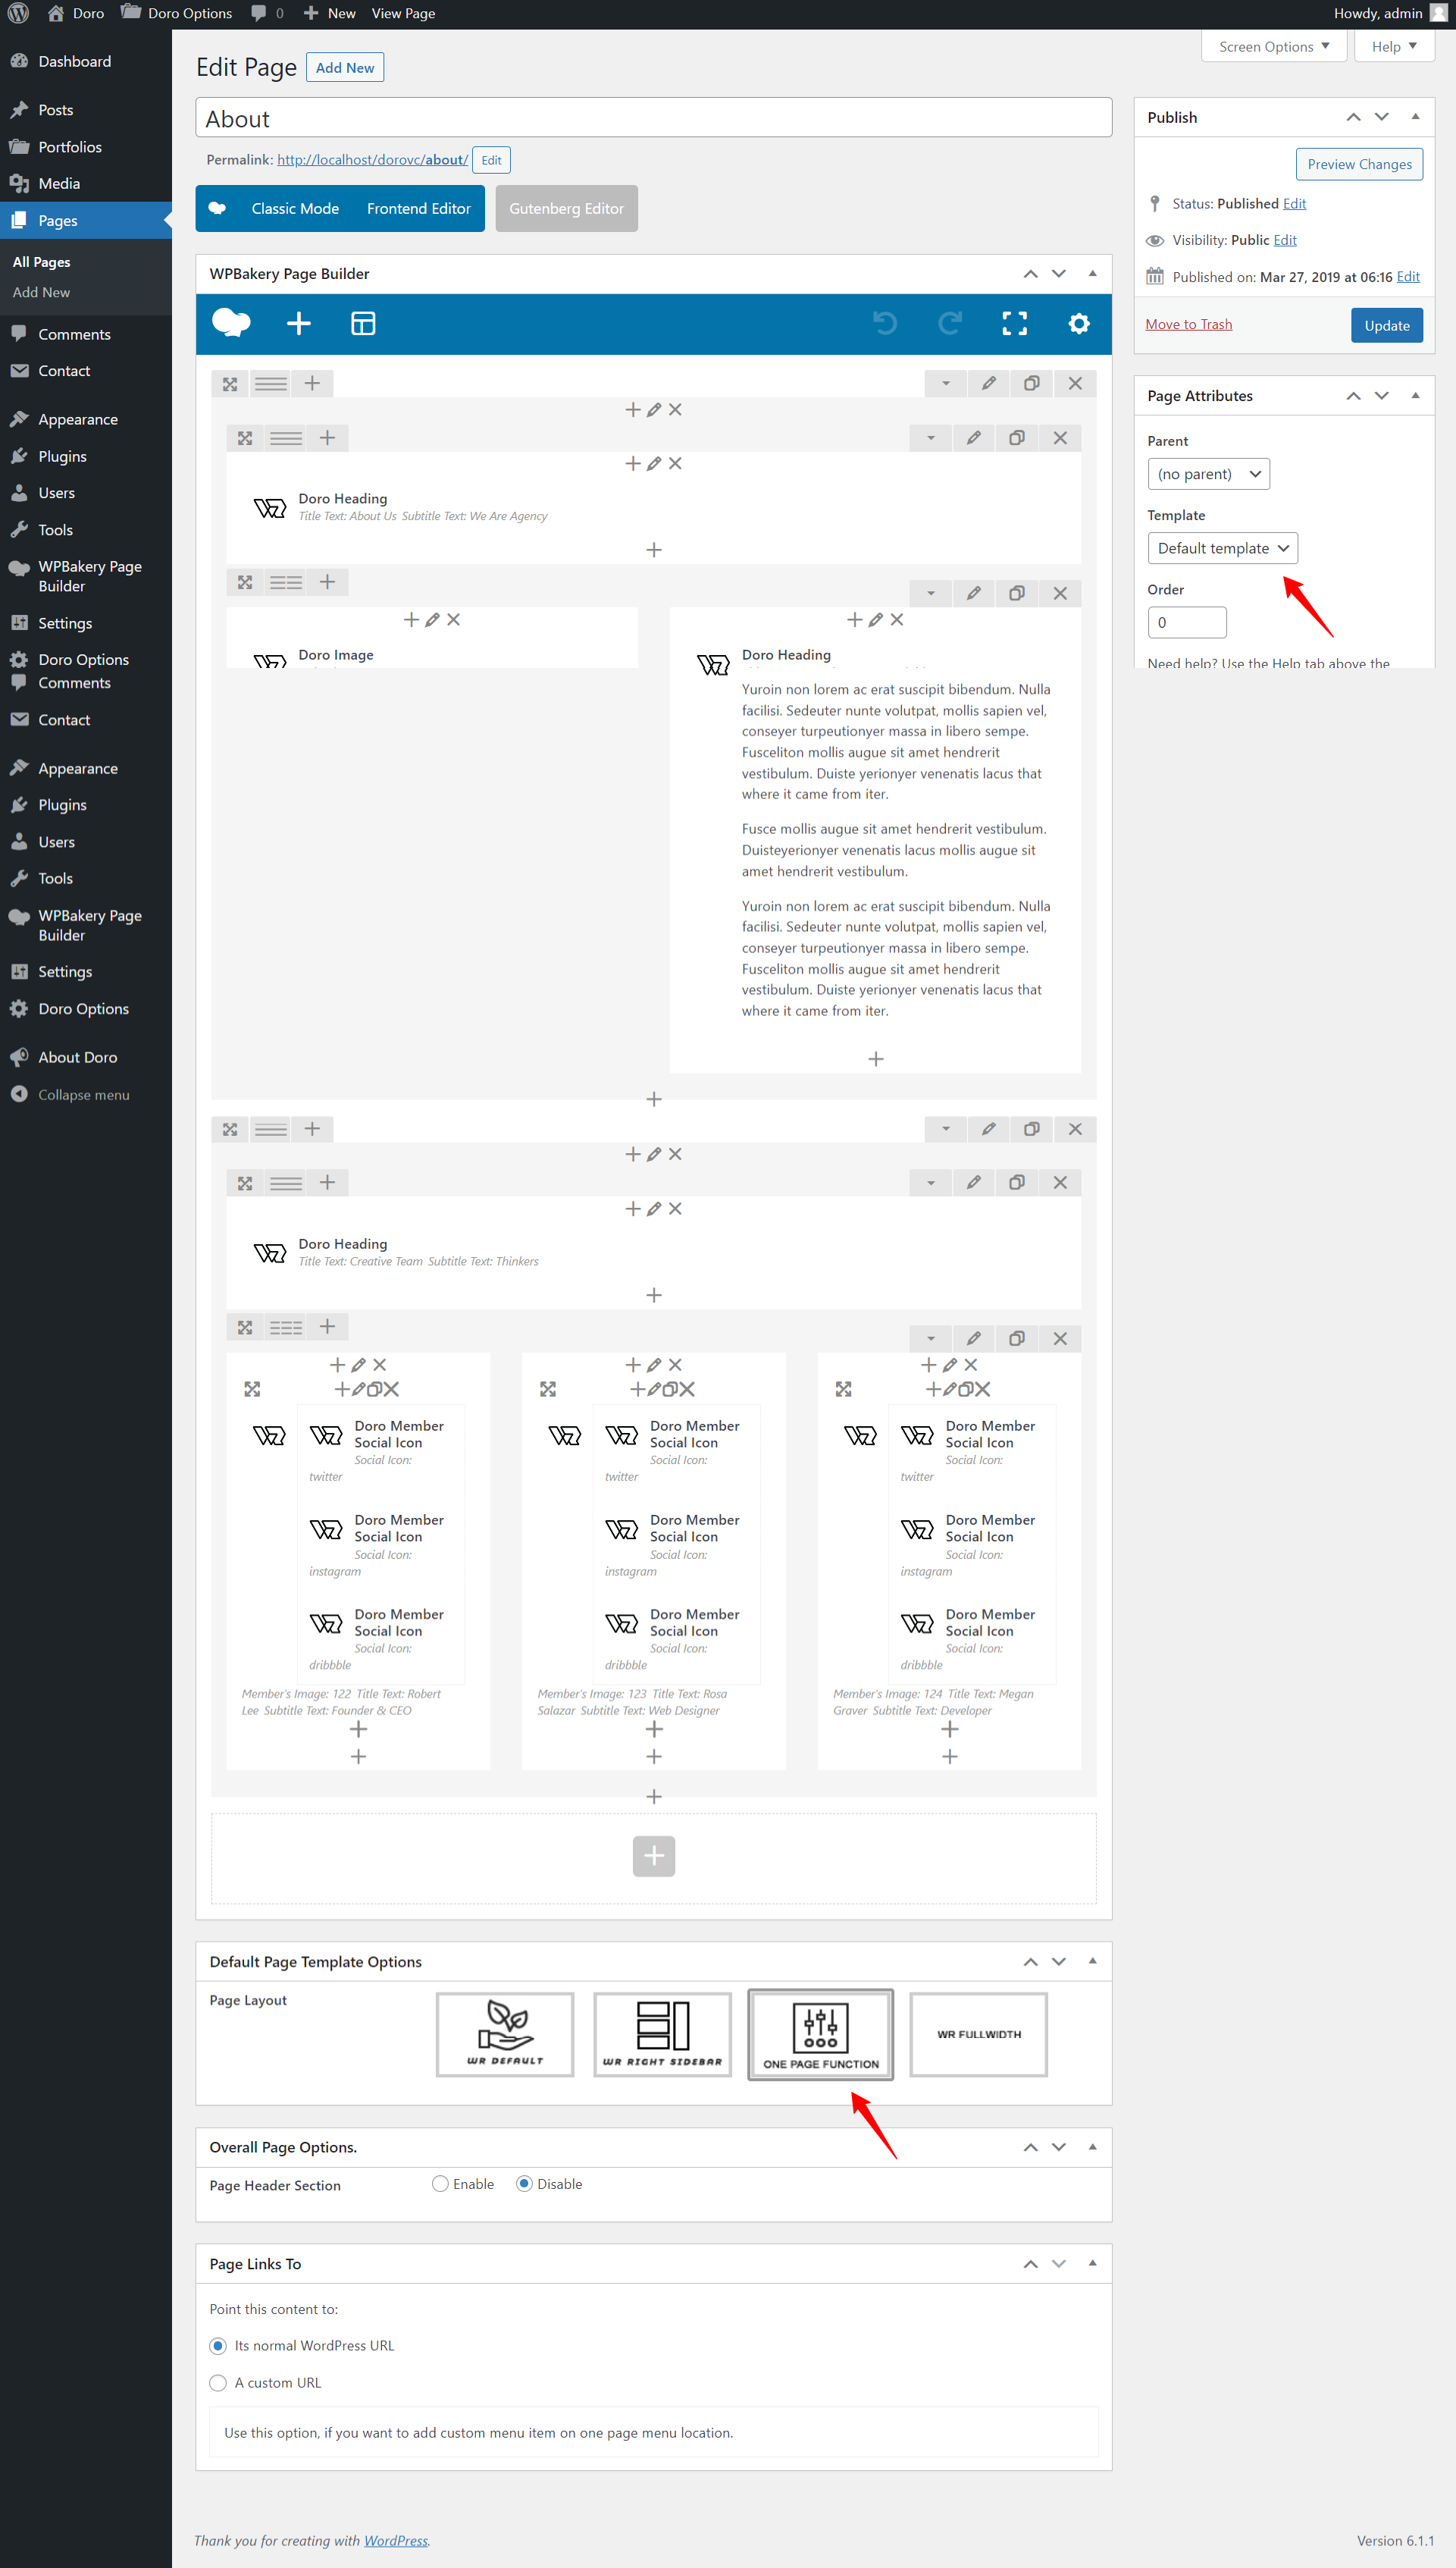Collapse the Publish panel with its triangle
This screenshot has height=2568, width=1456.
tap(1415, 117)
